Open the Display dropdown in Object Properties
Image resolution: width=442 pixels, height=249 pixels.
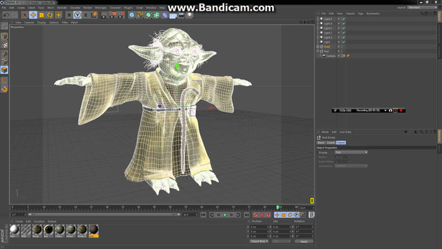pos(351,152)
